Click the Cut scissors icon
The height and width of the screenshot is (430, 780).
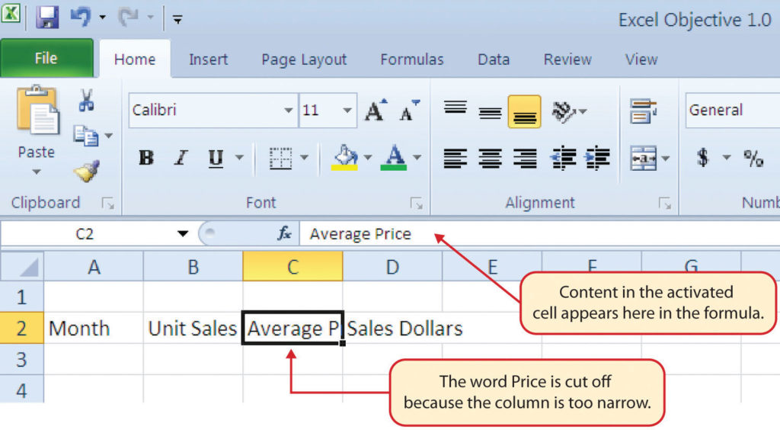coord(86,100)
